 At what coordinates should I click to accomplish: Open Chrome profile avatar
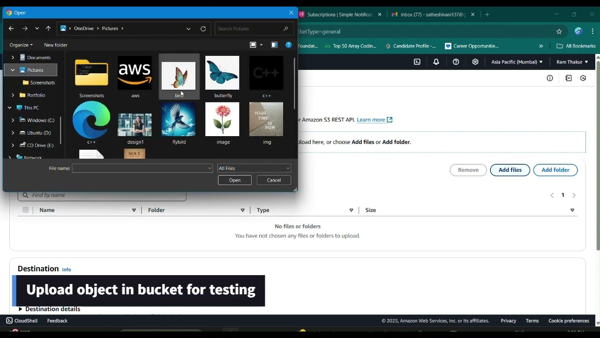coord(578,31)
